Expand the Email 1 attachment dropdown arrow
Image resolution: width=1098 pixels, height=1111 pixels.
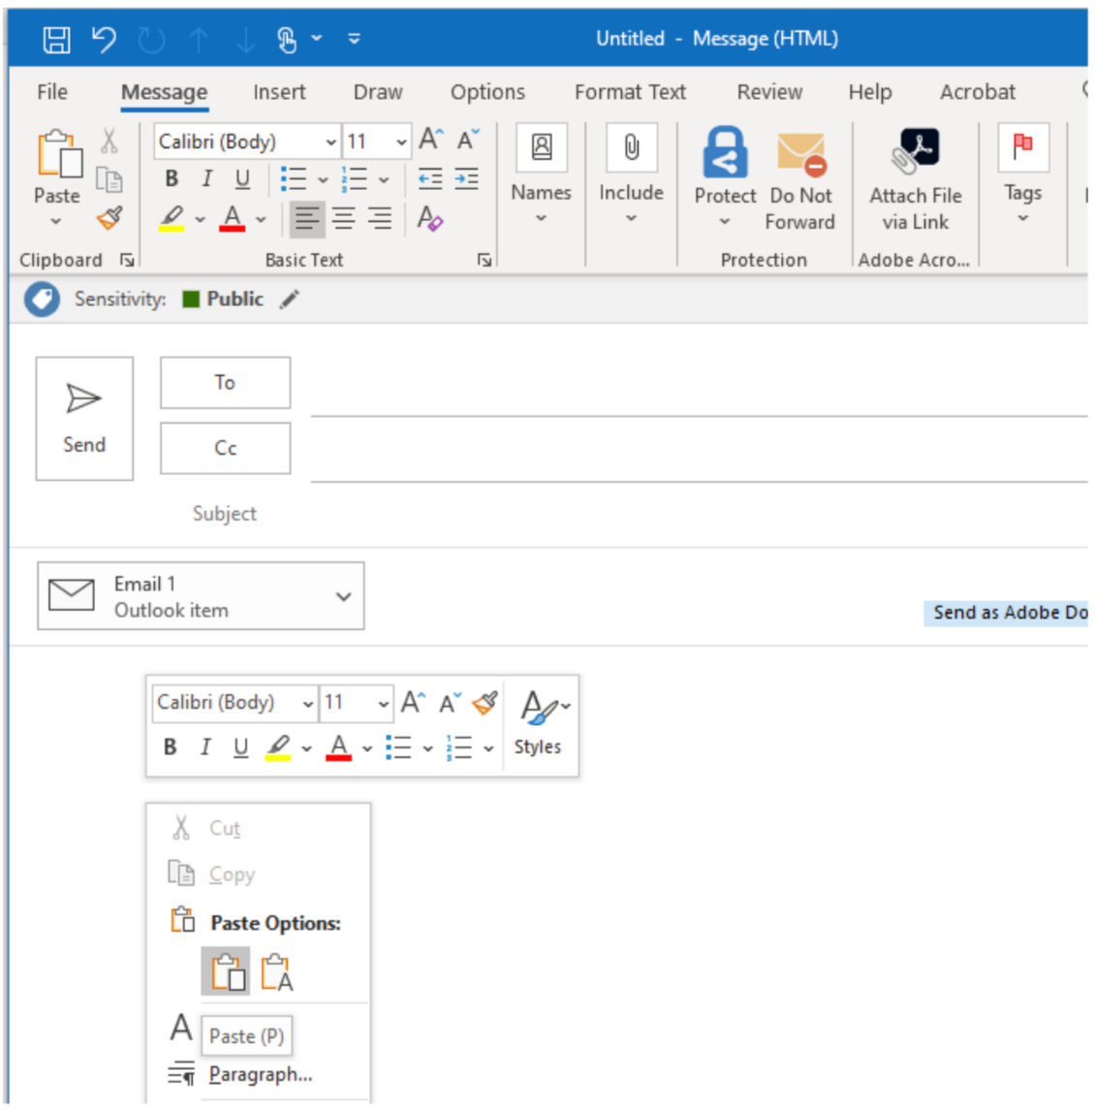point(343,596)
